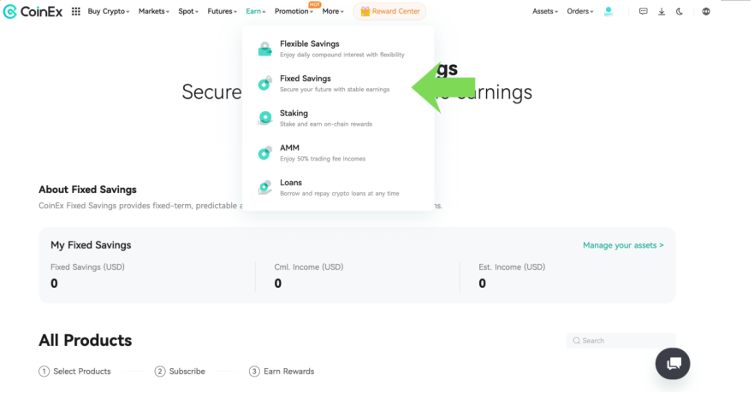This screenshot has height=404, width=754.
Task: Open the language globe icon
Action: pos(705,12)
